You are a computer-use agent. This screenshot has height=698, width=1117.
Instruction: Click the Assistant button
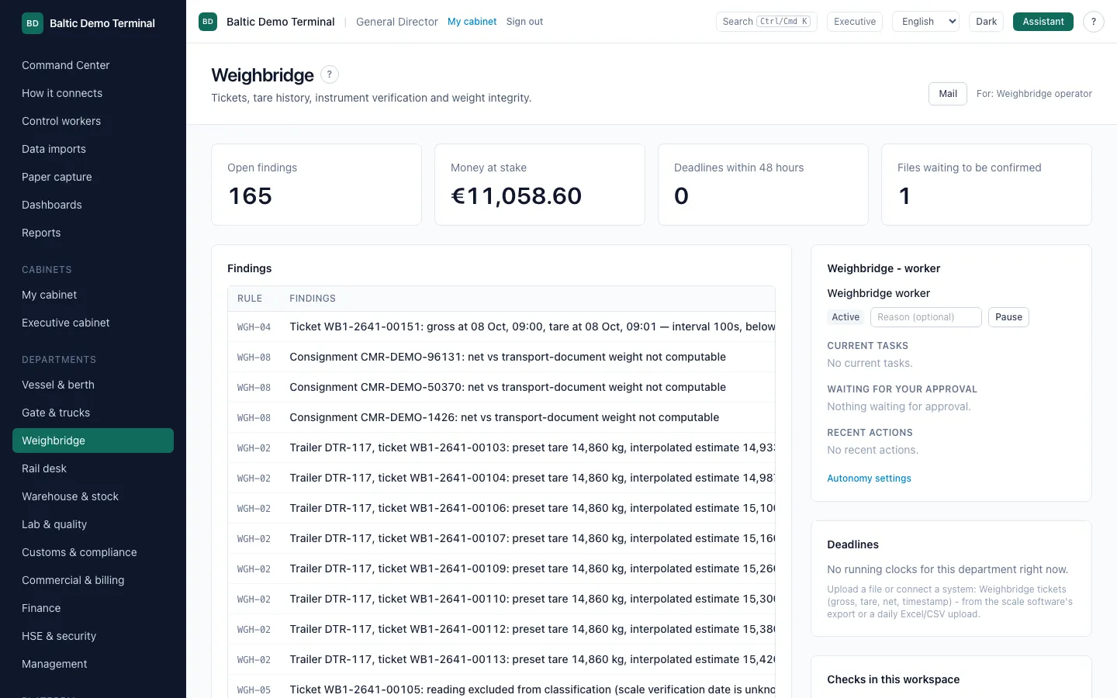pyautogui.click(x=1043, y=22)
